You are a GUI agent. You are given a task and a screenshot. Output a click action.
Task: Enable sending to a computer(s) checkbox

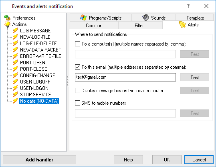pos(77,44)
